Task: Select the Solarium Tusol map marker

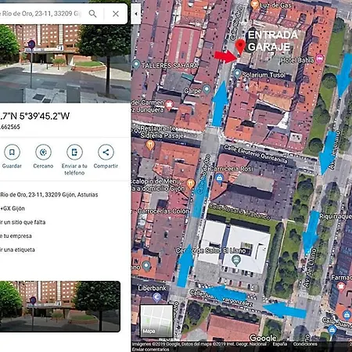Action: (x=237, y=74)
